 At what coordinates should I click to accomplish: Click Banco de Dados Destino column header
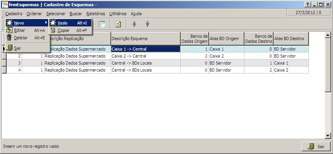259,38
